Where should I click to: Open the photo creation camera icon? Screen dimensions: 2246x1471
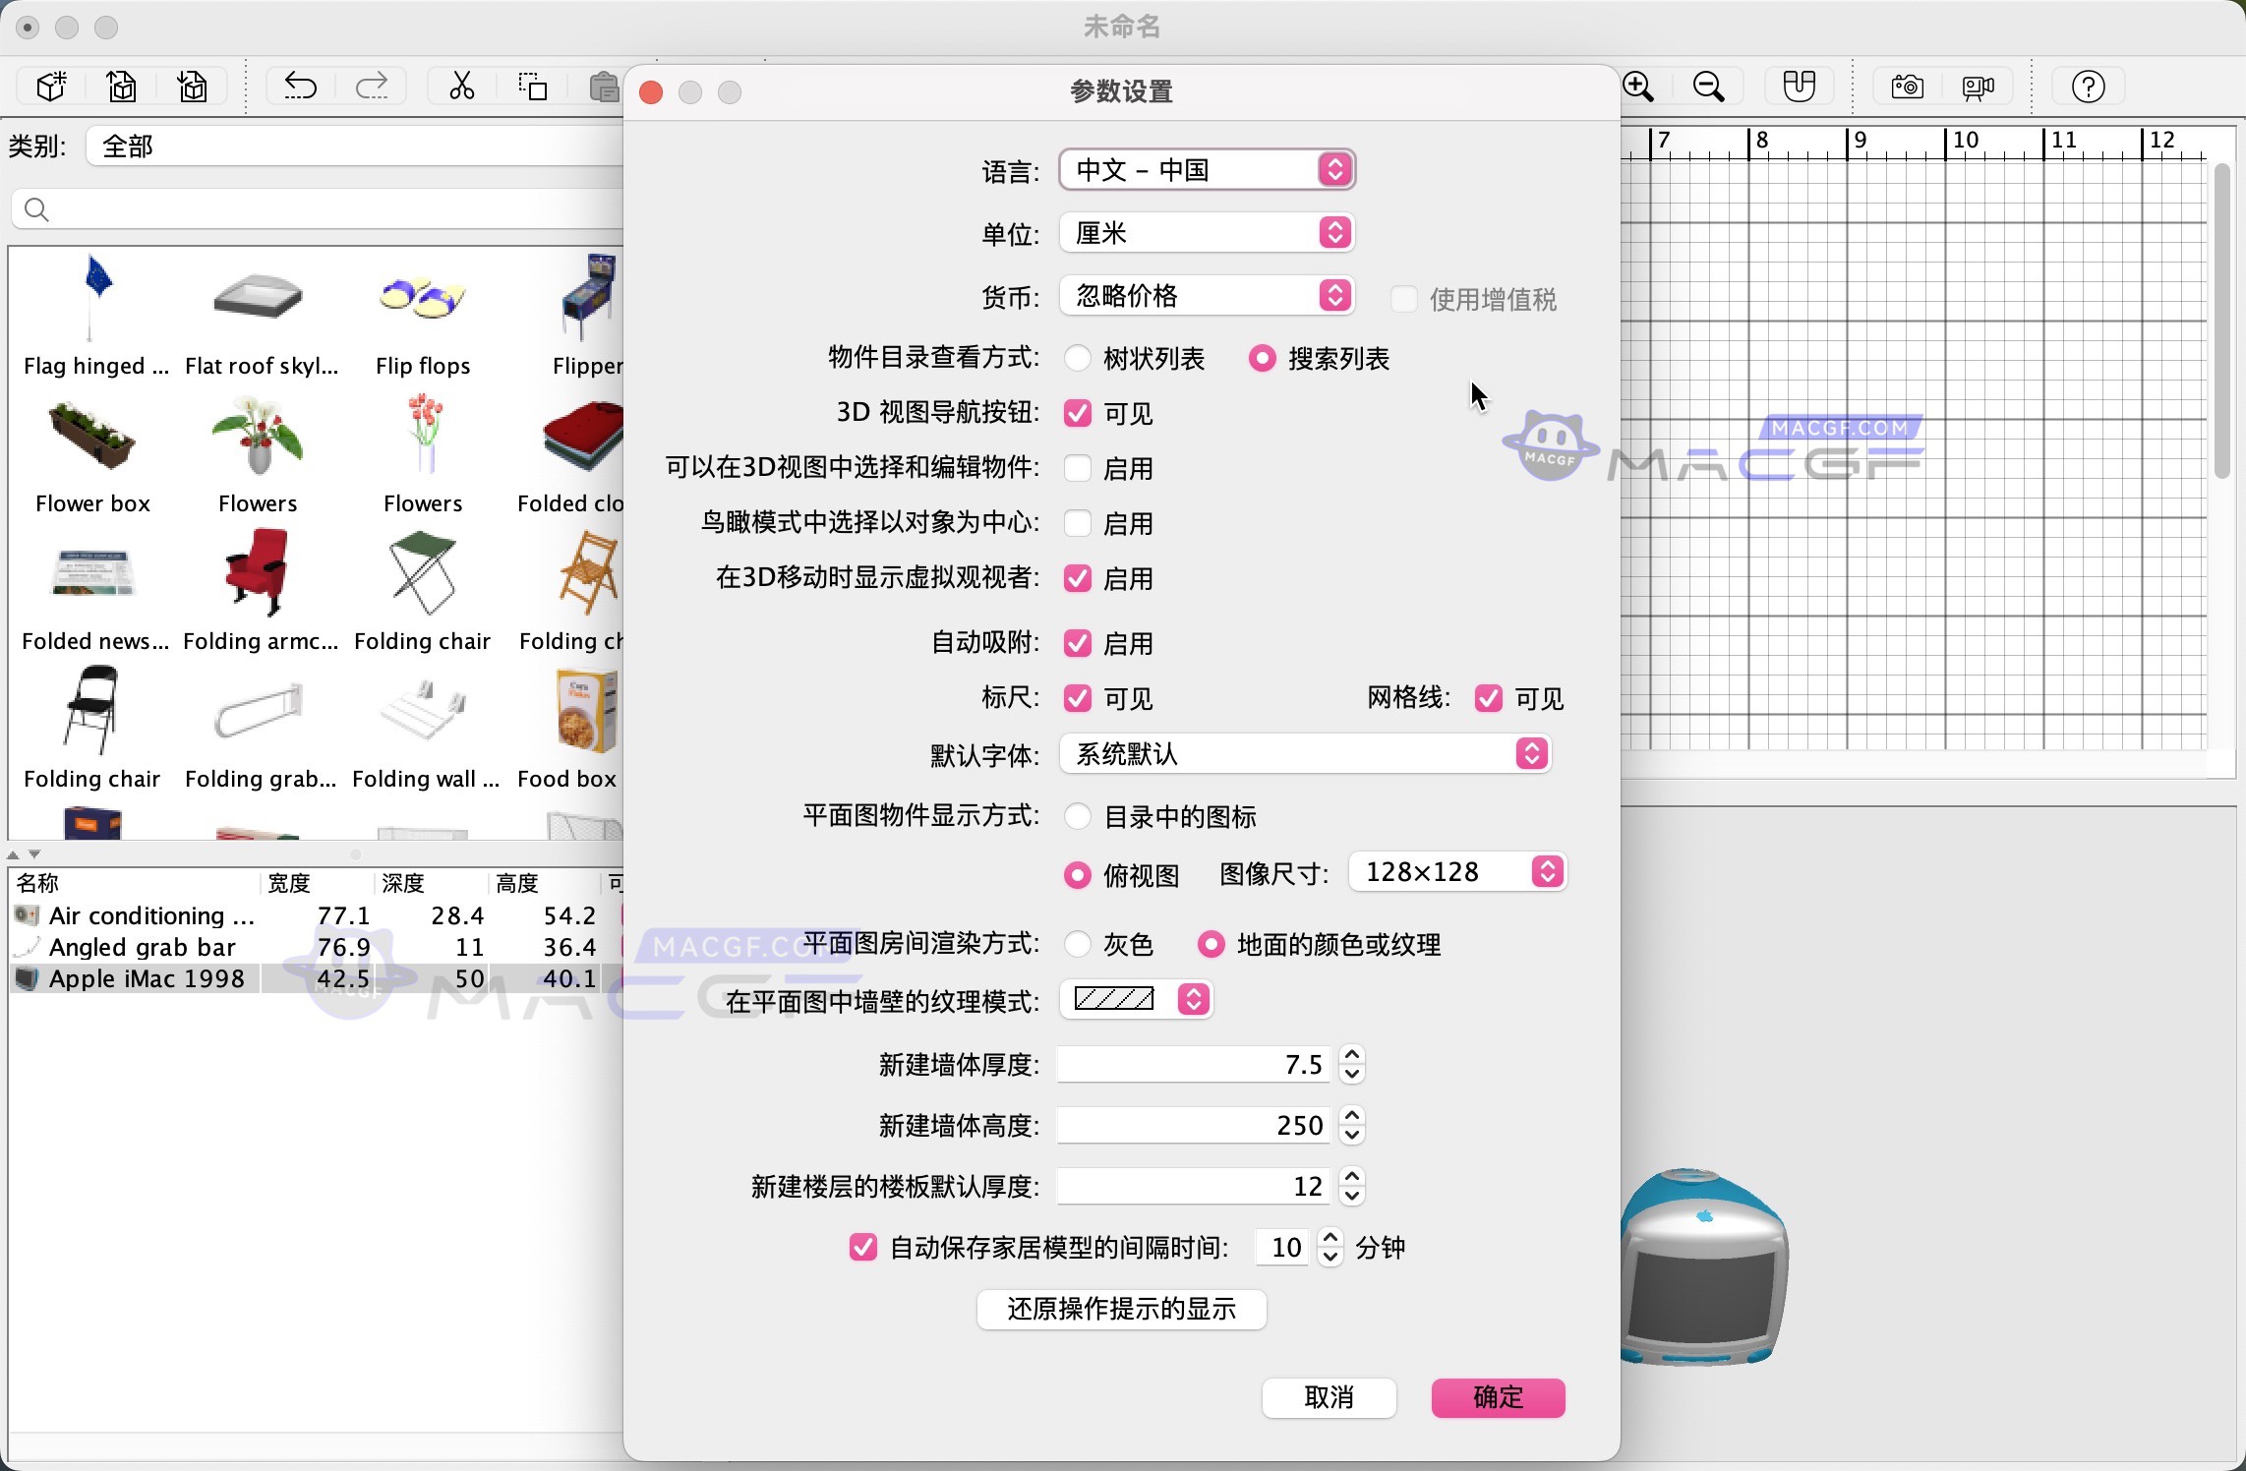(1906, 87)
